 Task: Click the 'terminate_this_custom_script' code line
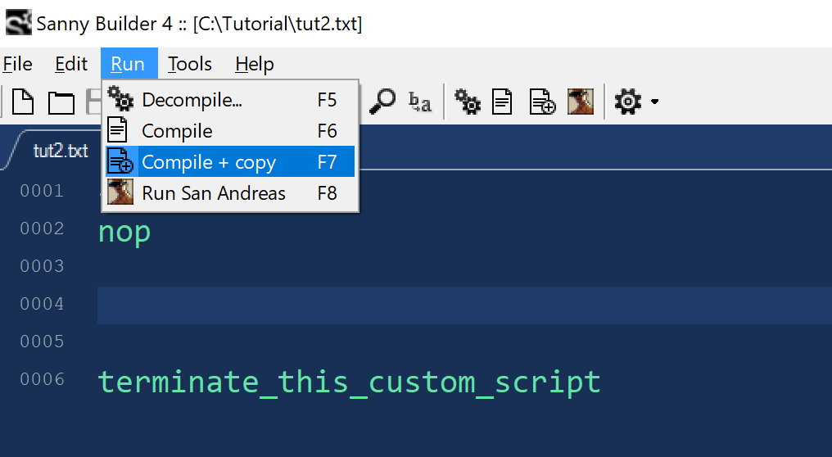pos(349,382)
